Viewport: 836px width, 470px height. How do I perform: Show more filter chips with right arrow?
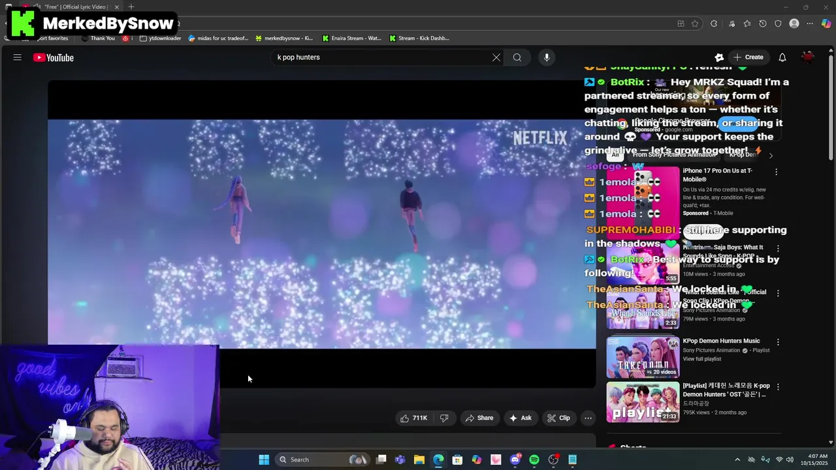click(771, 155)
